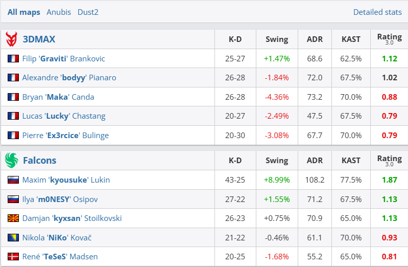Screen dimensions: 408x267
Task: Select the All maps tab
Action: pyautogui.click(x=24, y=12)
